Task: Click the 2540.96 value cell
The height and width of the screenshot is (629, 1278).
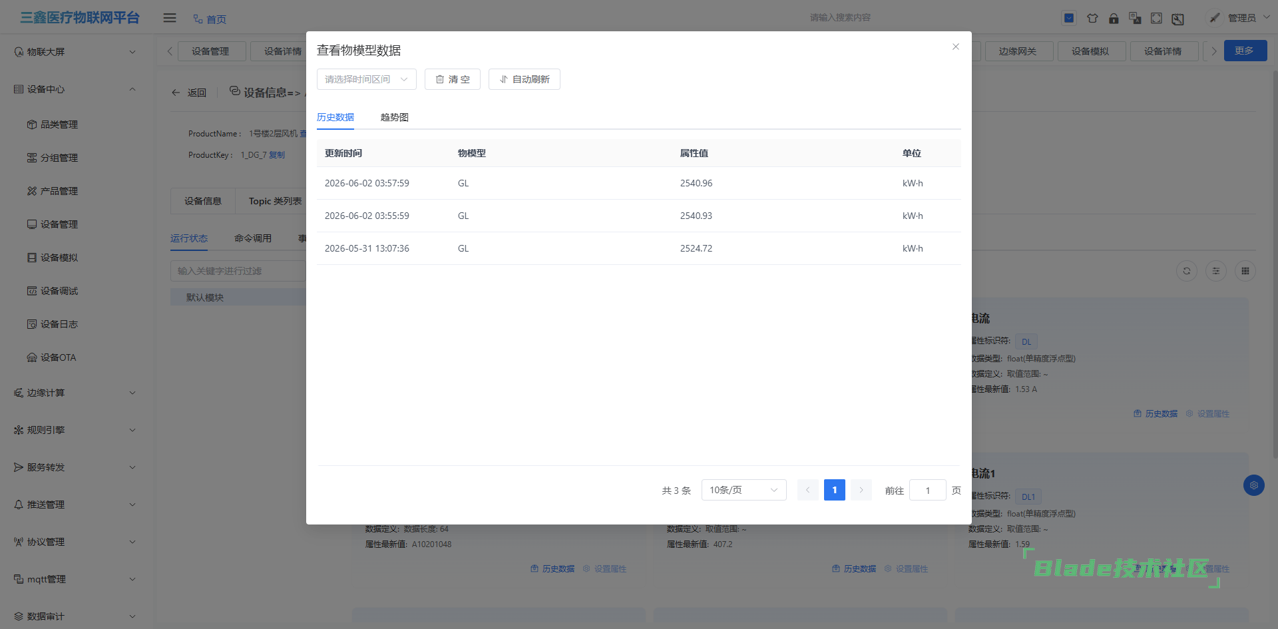Action: 696,183
